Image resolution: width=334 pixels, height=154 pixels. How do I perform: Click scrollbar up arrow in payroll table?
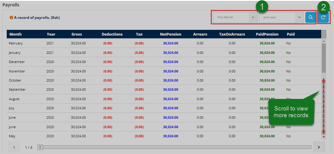(x=324, y=41)
